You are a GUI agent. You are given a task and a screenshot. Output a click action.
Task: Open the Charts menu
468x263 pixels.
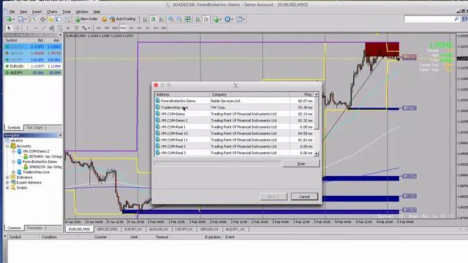(x=52, y=12)
